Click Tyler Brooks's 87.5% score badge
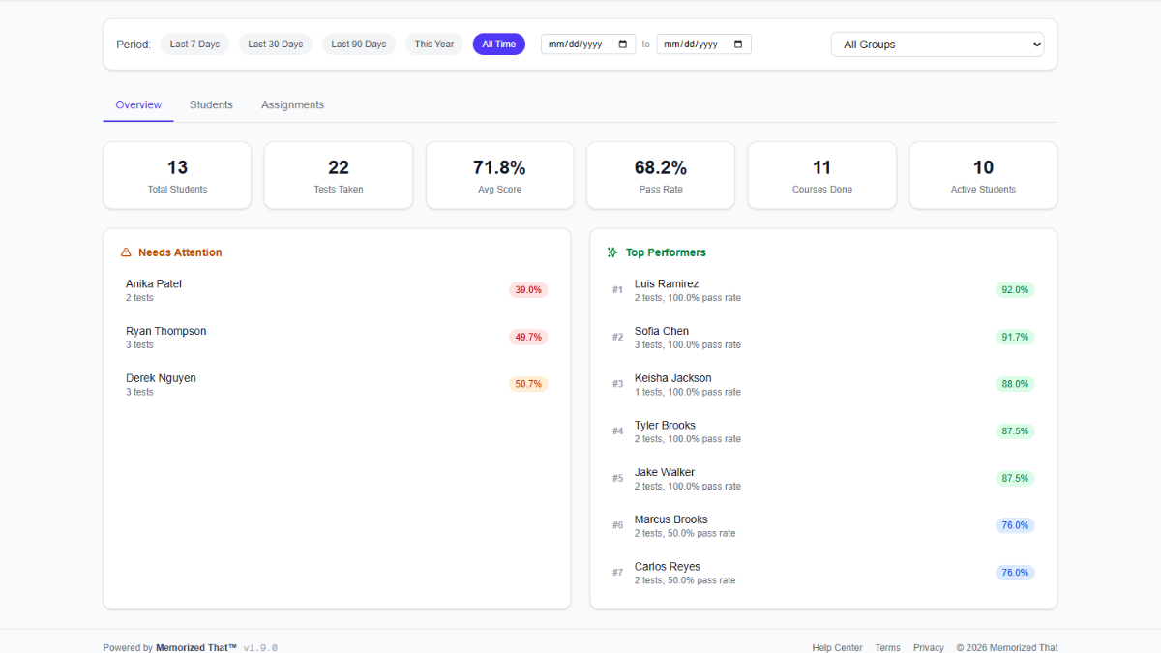1161x653 pixels. [1015, 431]
